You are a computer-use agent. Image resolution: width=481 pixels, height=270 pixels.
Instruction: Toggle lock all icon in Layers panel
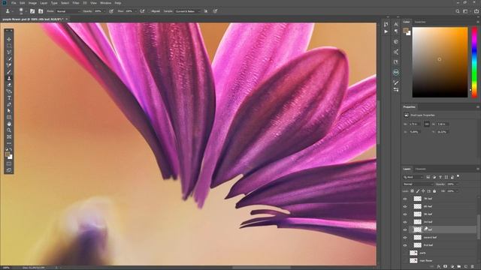pos(434,191)
